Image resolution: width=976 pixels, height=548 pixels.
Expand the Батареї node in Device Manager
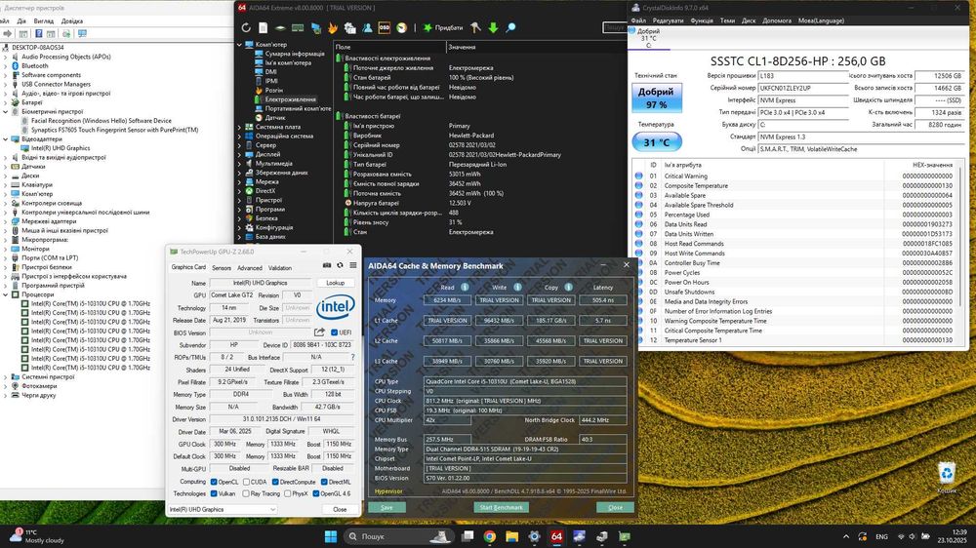pyautogui.click(x=6, y=102)
